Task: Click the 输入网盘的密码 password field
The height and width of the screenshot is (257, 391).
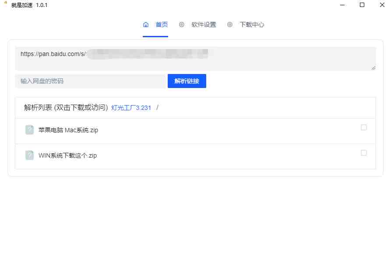Action: (88, 81)
